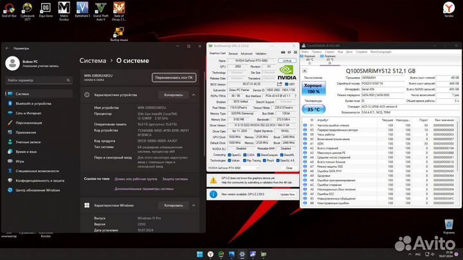463x260 pixels.
Task: Switch to the Validation tab in GPU-Z
Action: (260, 54)
